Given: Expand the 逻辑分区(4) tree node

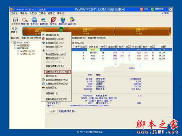Looking at the screenshot, I should point(18,51).
